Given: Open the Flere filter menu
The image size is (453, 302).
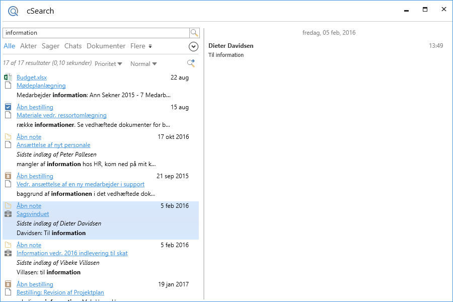Looking at the screenshot, I should point(141,46).
